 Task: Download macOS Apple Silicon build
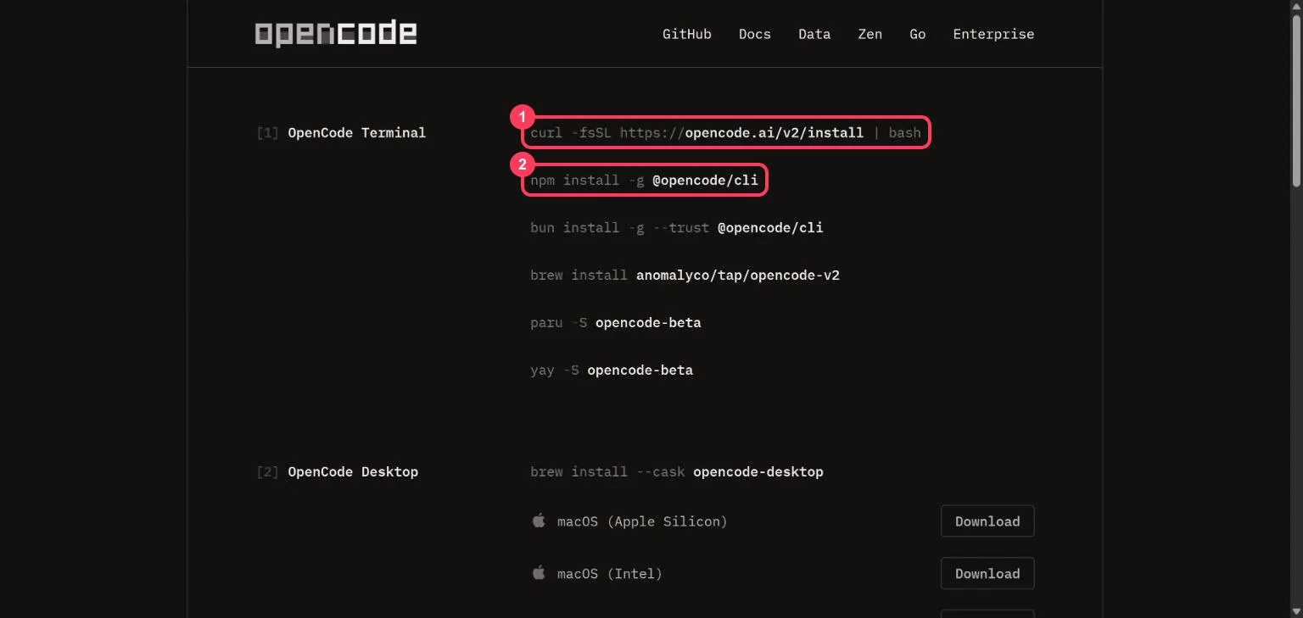tap(987, 521)
